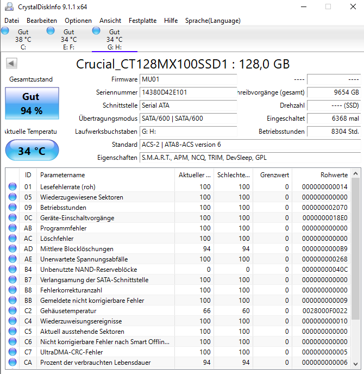Click the scrollbar down arrow in SMART list
Viewport: 364px width, 374px height.
[355, 364]
